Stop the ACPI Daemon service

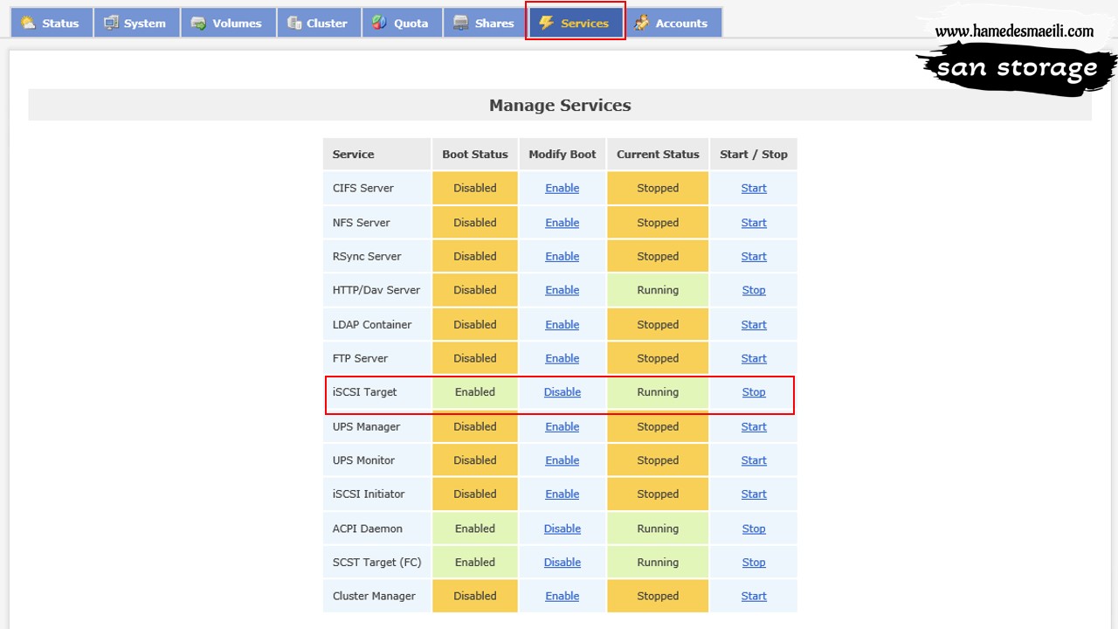point(754,529)
